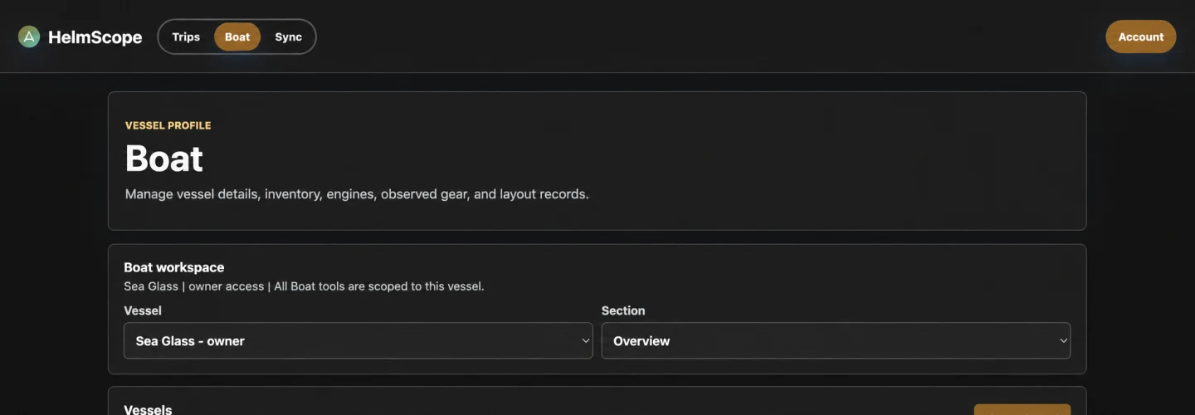Click the chevron arrow on Section selector
Screen dimensions: 1195x415
point(1063,340)
